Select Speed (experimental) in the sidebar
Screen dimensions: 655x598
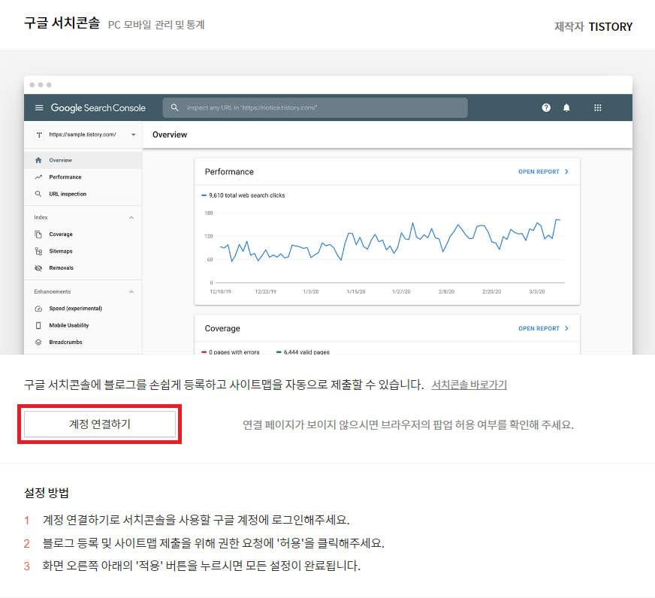click(x=83, y=309)
